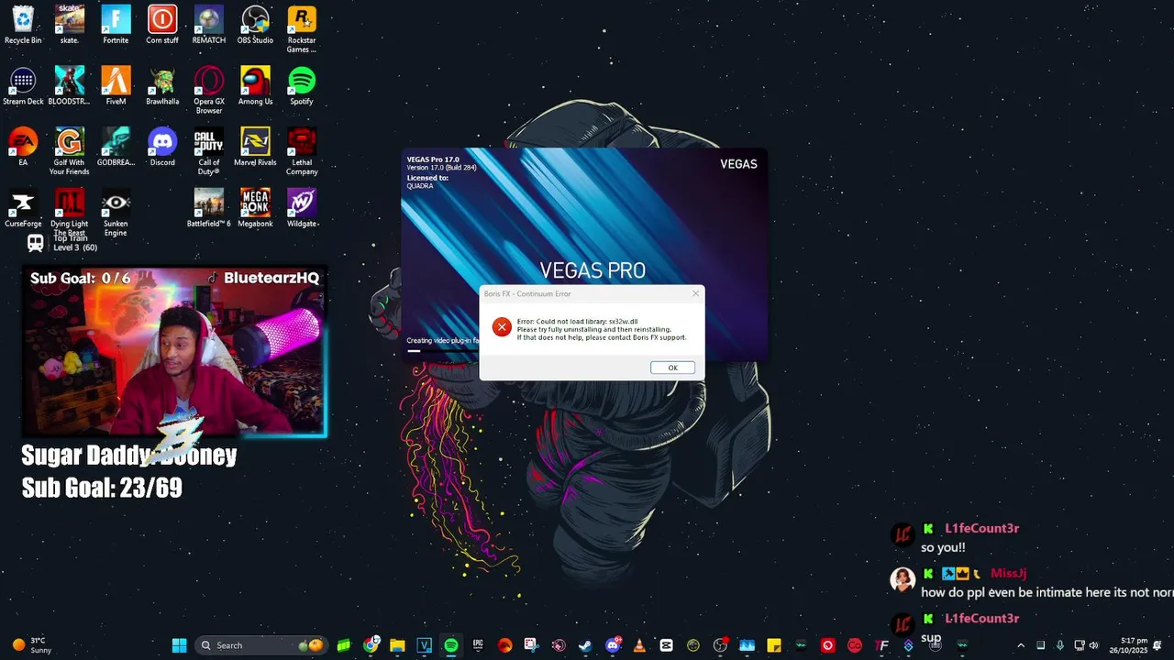Open the volume control in the system tray

point(1093,645)
